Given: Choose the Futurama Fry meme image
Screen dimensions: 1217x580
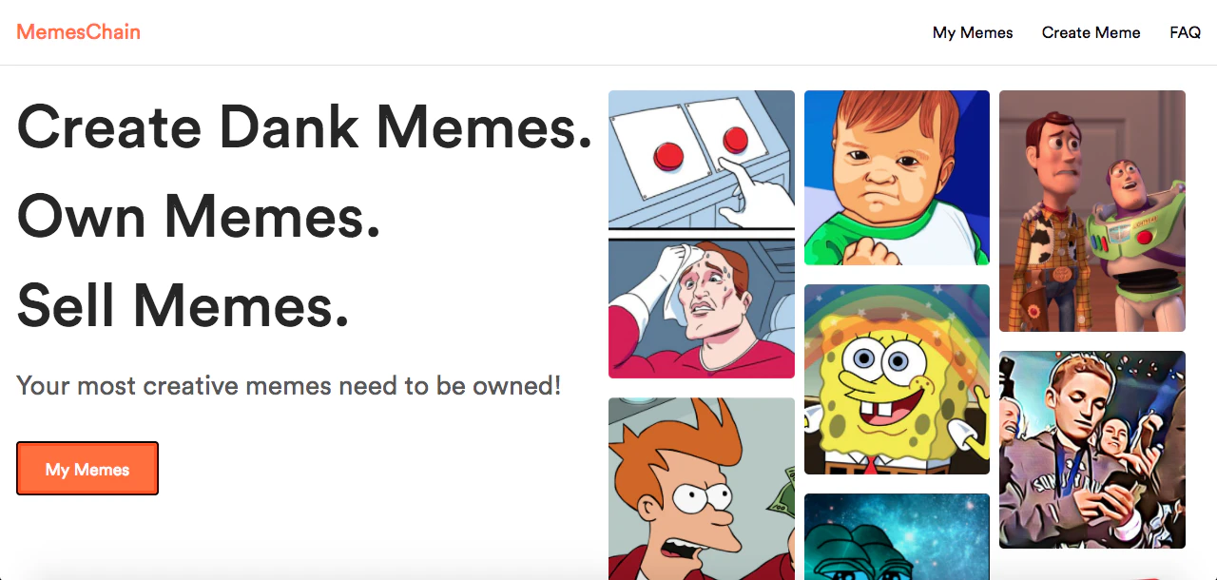Looking at the screenshot, I should [702, 489].
